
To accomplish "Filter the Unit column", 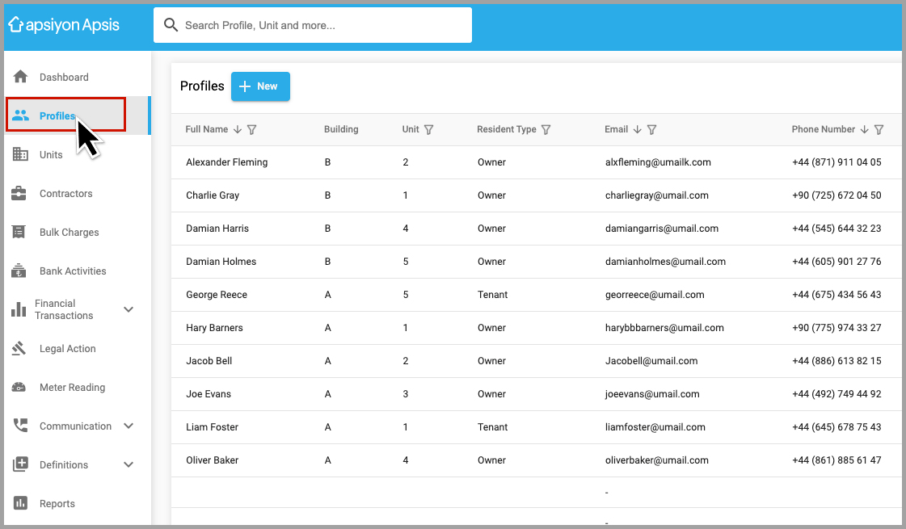I will point(428,129).
